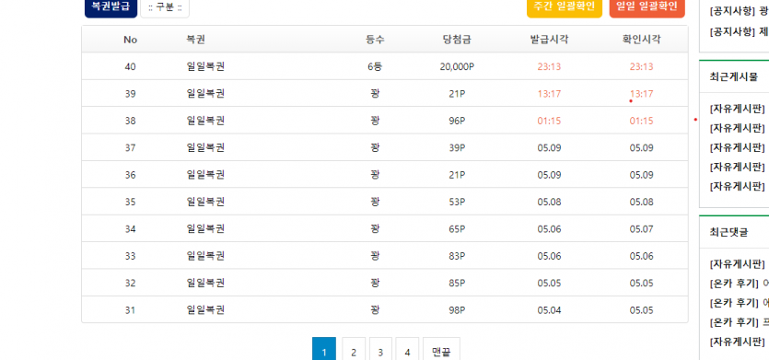Click 확인시각 23:13 in row 40
The image size is (769, 360).
pyautogui.click(x=642, y=66)
